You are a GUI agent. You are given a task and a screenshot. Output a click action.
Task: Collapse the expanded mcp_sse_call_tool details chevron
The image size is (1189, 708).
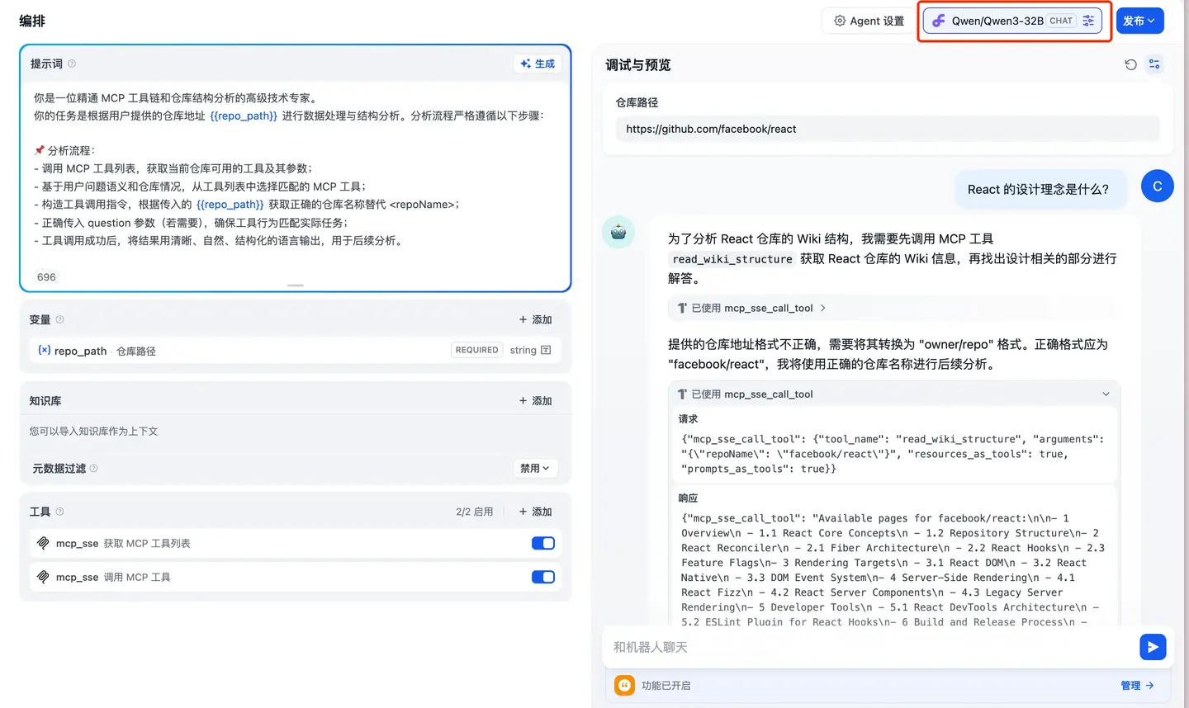(1106, 394)
